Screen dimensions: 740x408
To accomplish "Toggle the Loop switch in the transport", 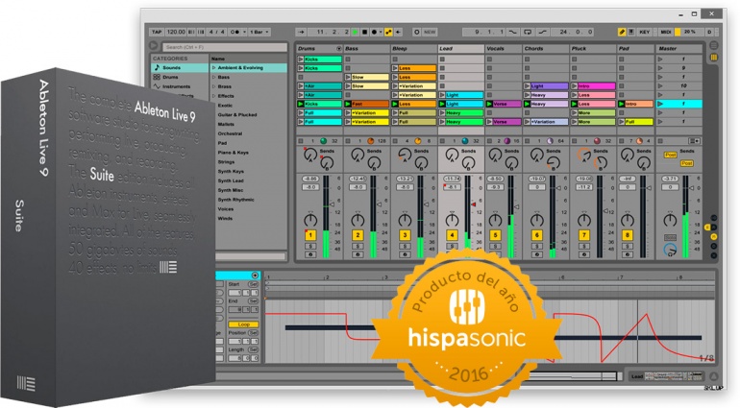I will (528, 32).
